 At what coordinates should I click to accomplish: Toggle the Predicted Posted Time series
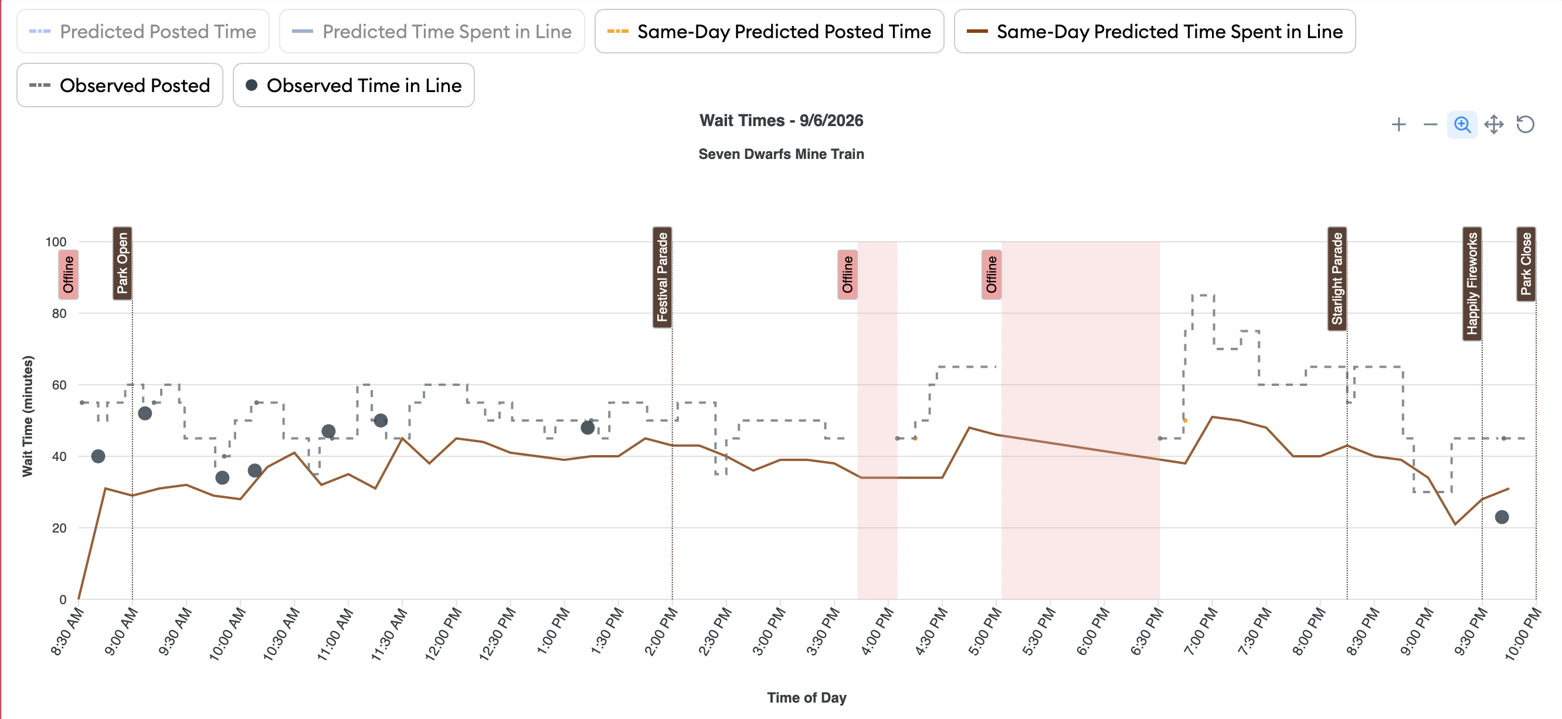(143, 31)
